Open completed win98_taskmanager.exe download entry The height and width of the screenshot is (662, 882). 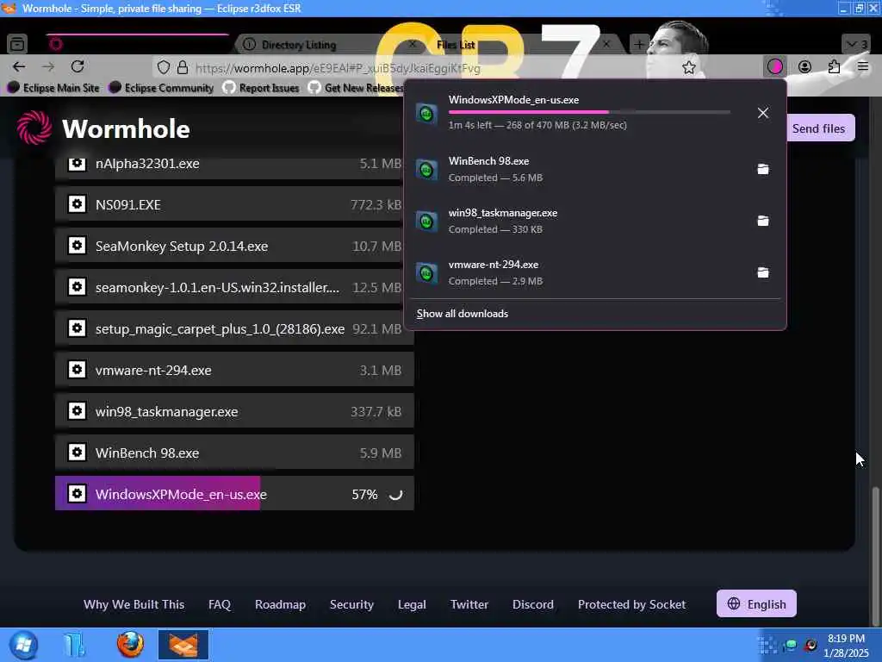tap(580, 221)
